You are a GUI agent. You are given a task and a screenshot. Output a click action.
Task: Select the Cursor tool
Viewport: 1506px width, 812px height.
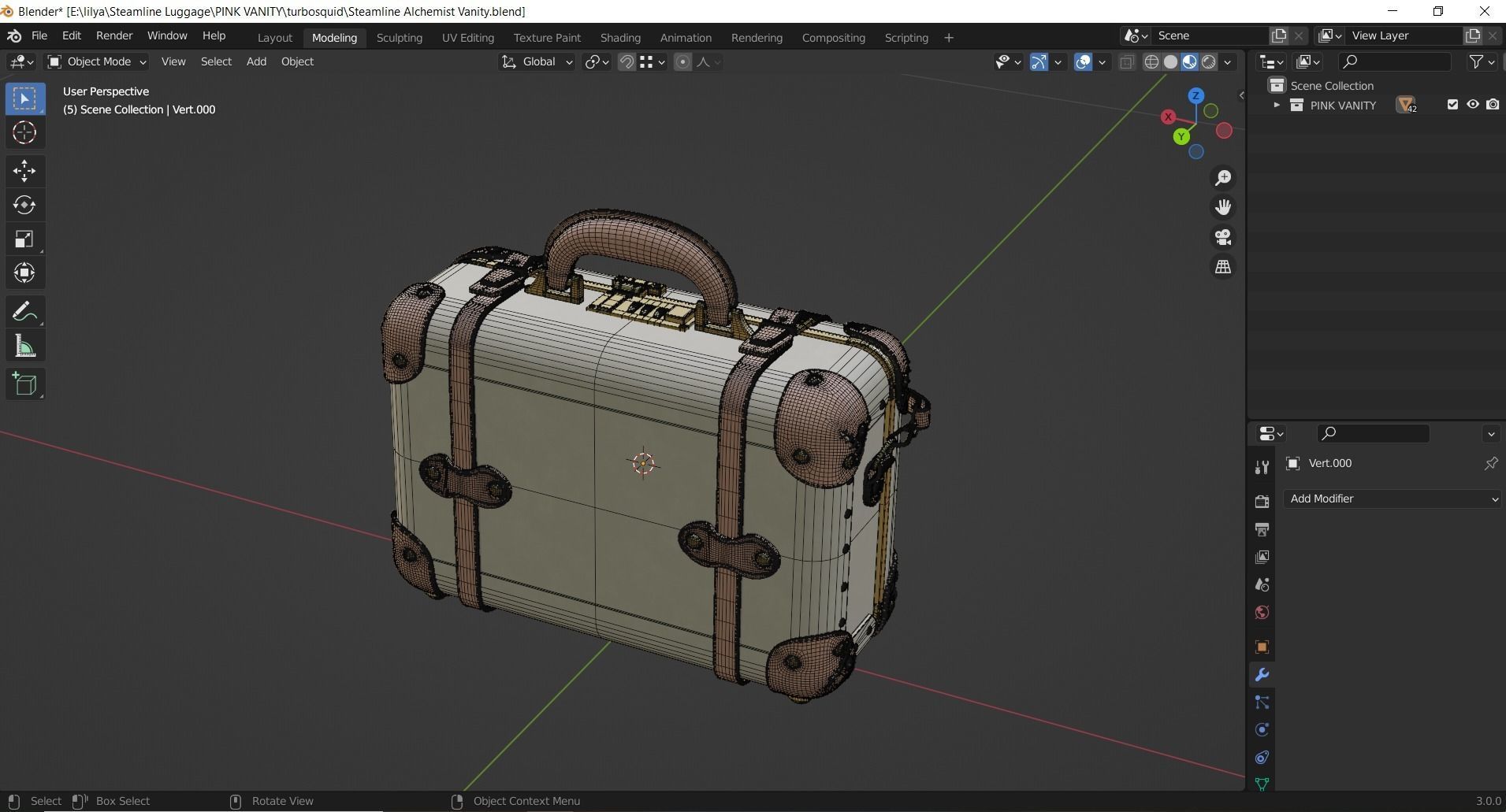(24, 133)
